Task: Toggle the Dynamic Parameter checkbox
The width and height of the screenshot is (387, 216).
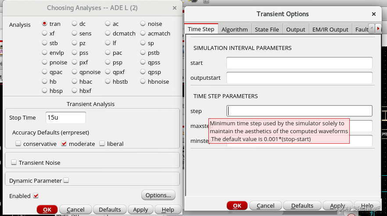Action: pyautogui.click(x=66, y=181)
